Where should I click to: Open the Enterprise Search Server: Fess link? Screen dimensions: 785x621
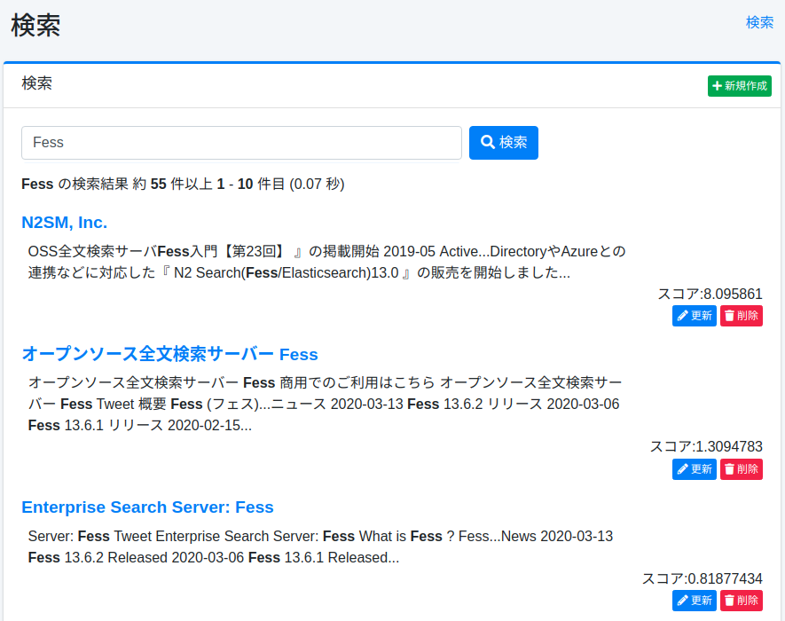click(147, 507)
